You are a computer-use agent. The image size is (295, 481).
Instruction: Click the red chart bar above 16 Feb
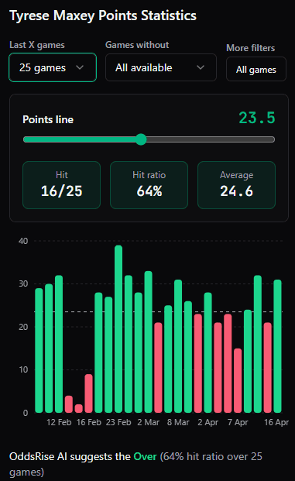pyautogui.click(x=88, y=393)
